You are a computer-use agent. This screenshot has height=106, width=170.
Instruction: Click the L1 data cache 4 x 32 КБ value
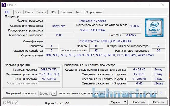tap(139, 69)
